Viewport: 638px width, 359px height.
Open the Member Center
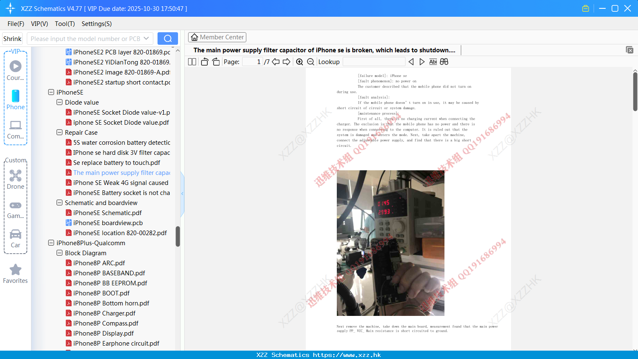pos(217,37)
